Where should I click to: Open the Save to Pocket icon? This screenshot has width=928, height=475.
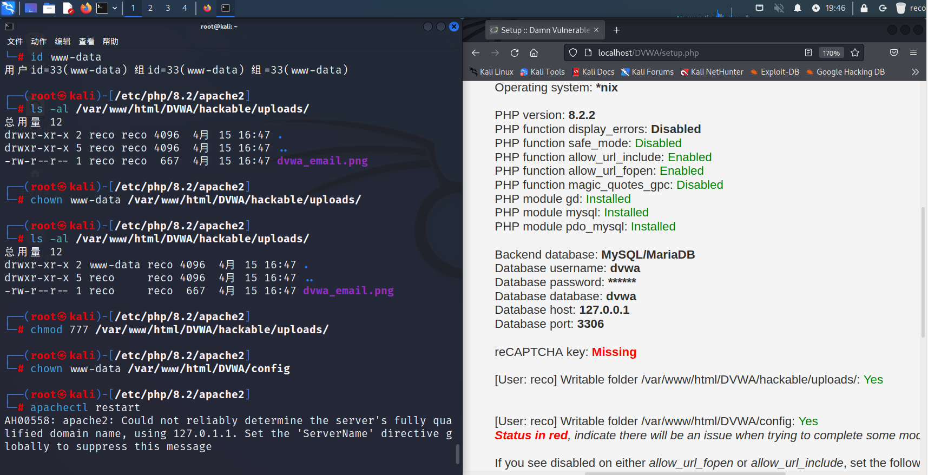coord(894,53)
